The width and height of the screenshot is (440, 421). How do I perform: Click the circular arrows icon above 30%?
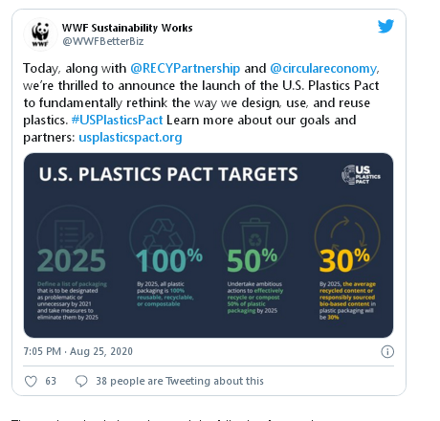coord(347,234)
